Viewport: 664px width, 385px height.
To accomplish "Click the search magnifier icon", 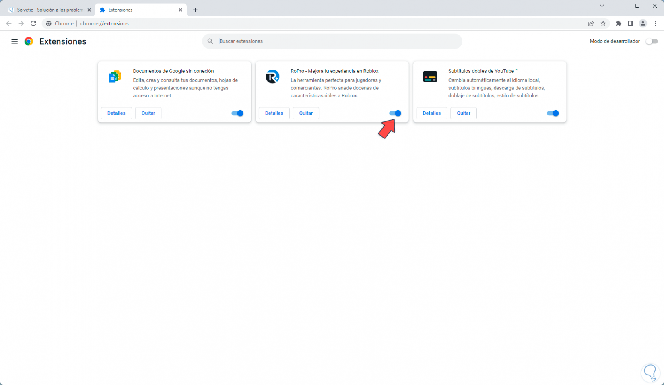I will click(x=210, y=41).
